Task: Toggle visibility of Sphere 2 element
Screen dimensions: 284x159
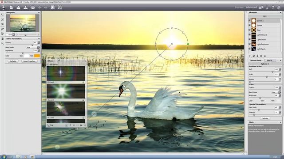Action: coord(249,21)
